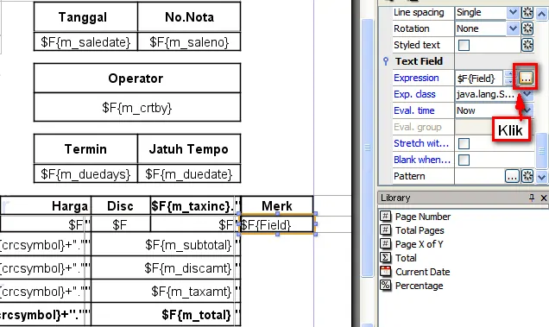Screen dimensions: 549x327
Task: Select the $F{m_crtby} field
Action: 137,108
